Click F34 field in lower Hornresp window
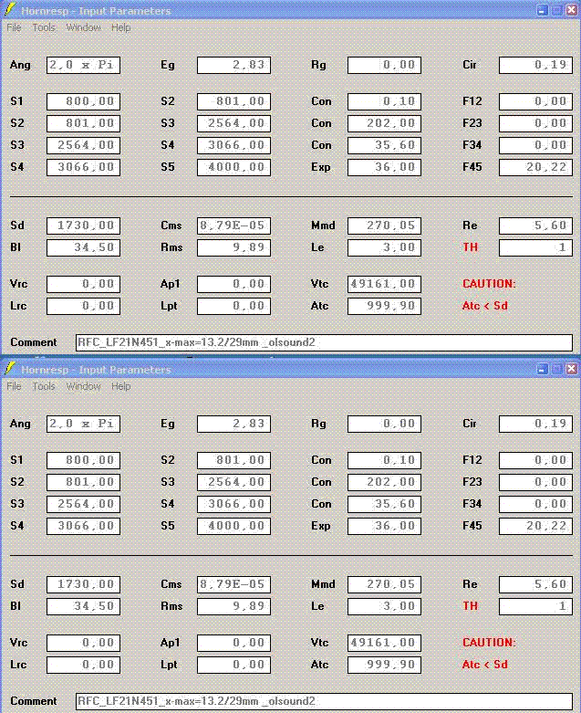Screen dimensions: 581x713 pyautogui.click(x=535, y=504)
